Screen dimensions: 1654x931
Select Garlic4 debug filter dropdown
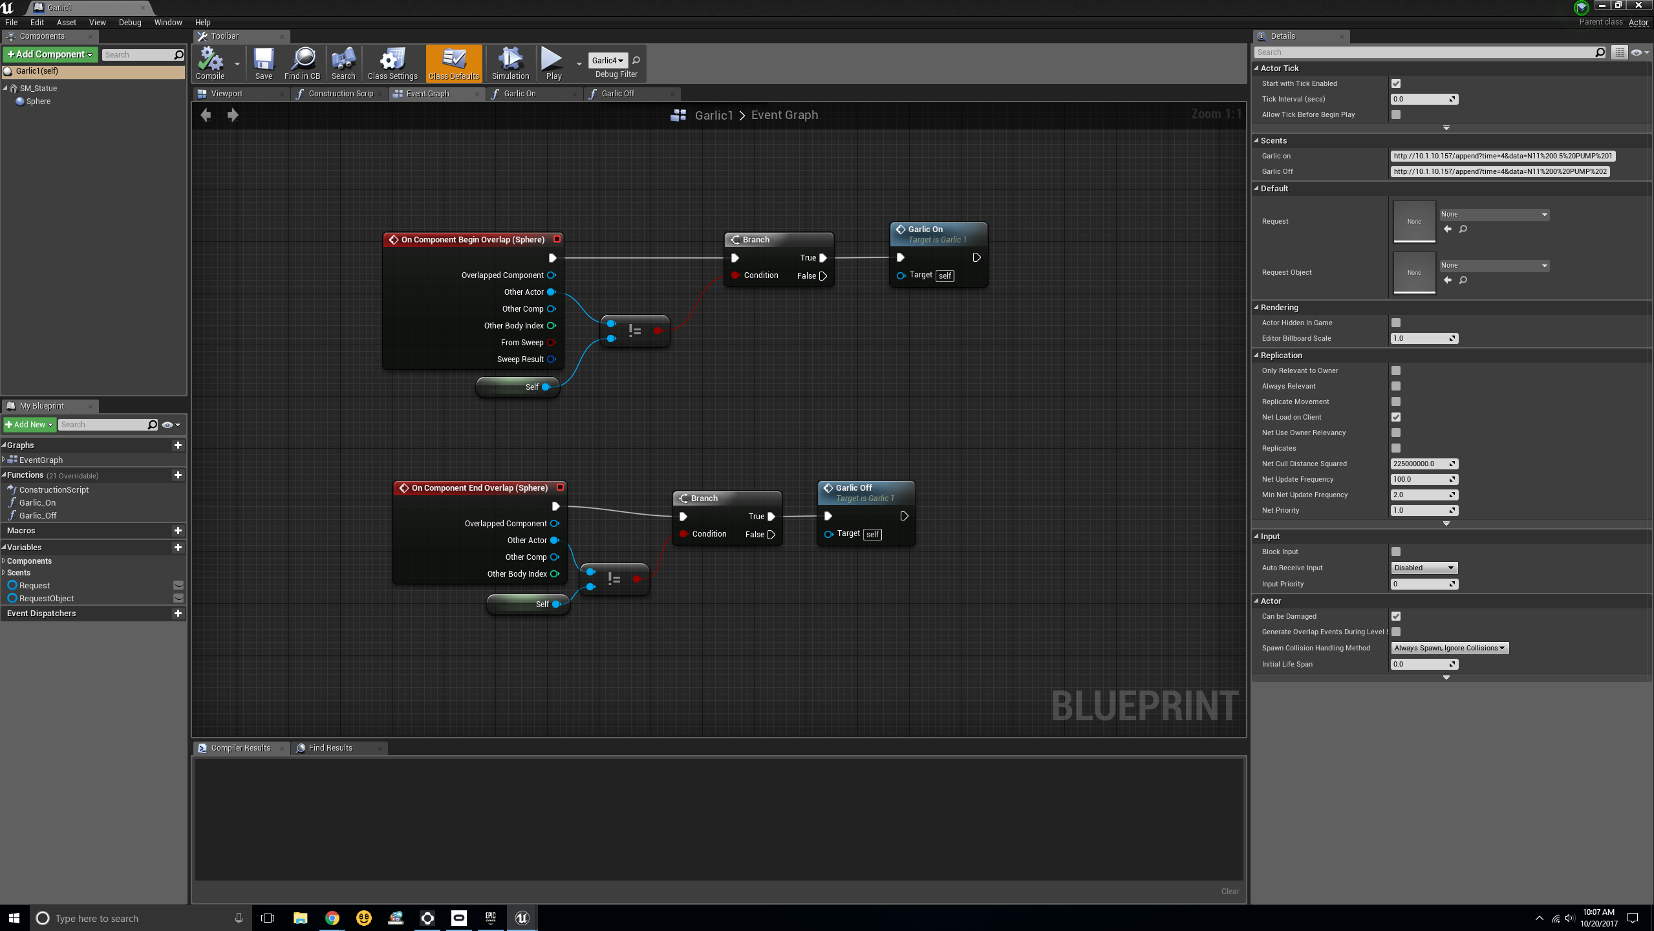pos(608,60)
